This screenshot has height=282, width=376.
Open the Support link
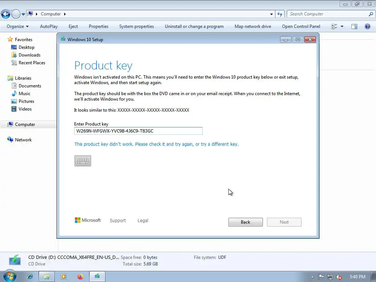point(118,221)
